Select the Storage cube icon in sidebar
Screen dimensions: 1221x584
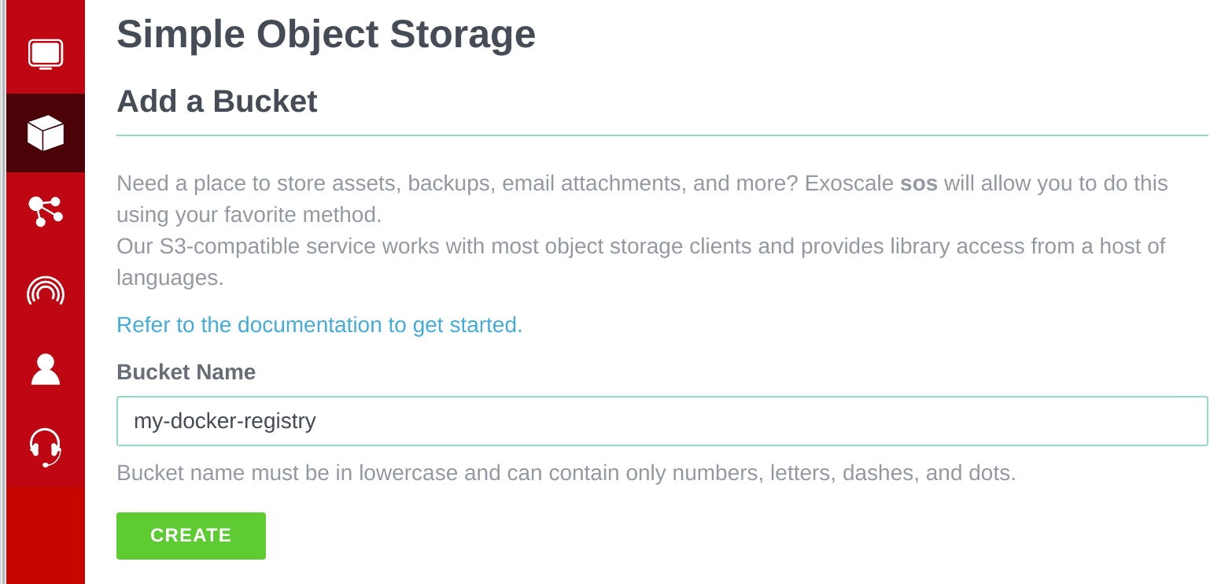click(45, 133)
